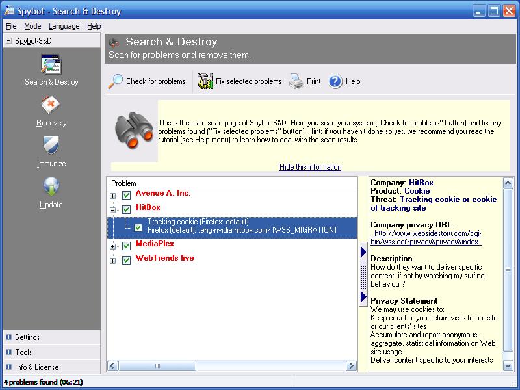Click the 'Product: Cookie' text
This screenshot has width=520, height=390.
(400, 191)
